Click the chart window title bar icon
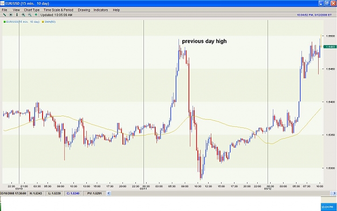 (2, 3)
